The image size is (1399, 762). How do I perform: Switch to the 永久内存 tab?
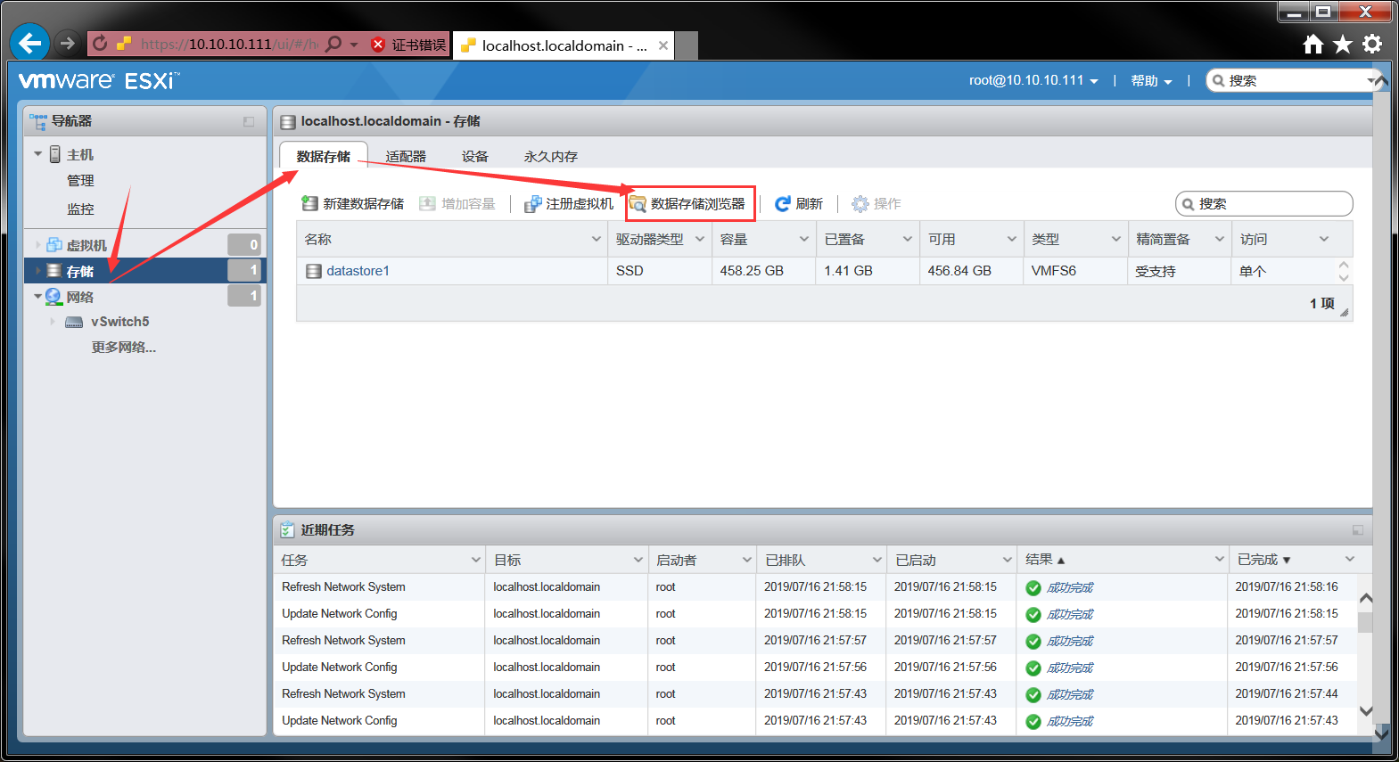click(550, 157)
